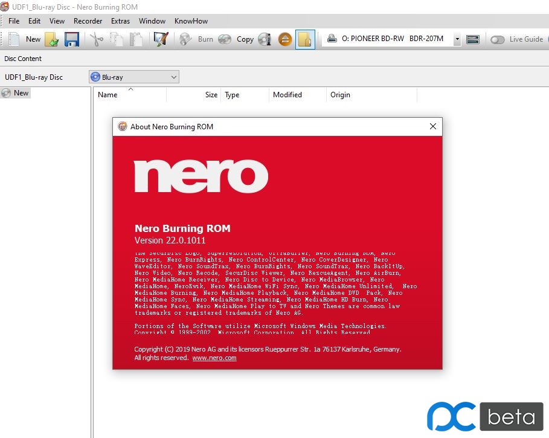Open the Extras menu
549x438 pixels.
tap(120, 21)
